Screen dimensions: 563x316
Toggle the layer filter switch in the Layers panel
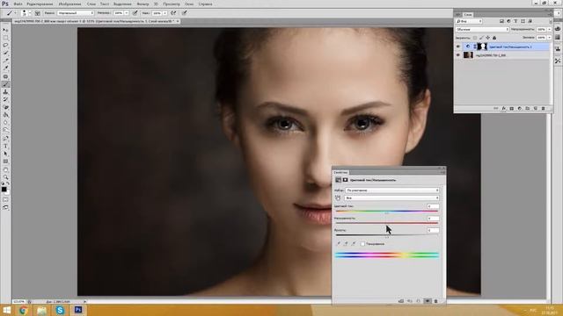tap(551, 21)
